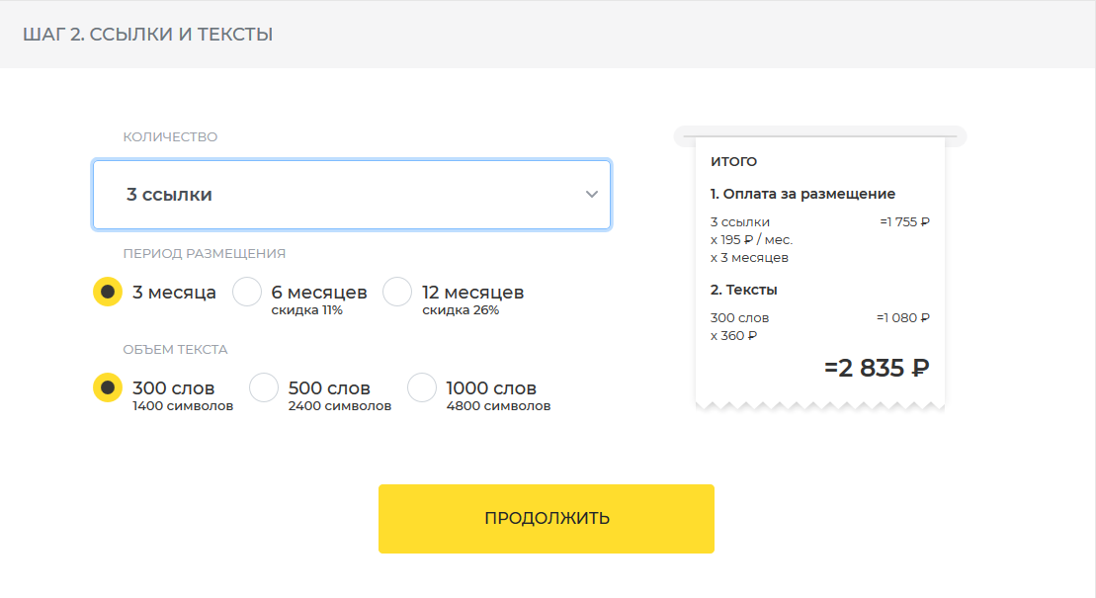Screen dimensions: 1096x598
Task: Click the total price =2 835 ₽
Action: 877,368
